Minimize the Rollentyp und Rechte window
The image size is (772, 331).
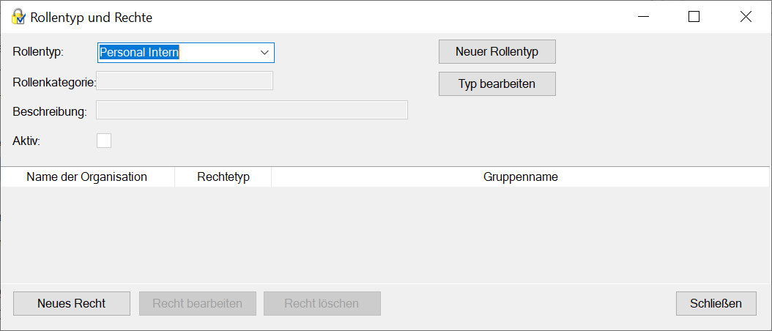643,17
